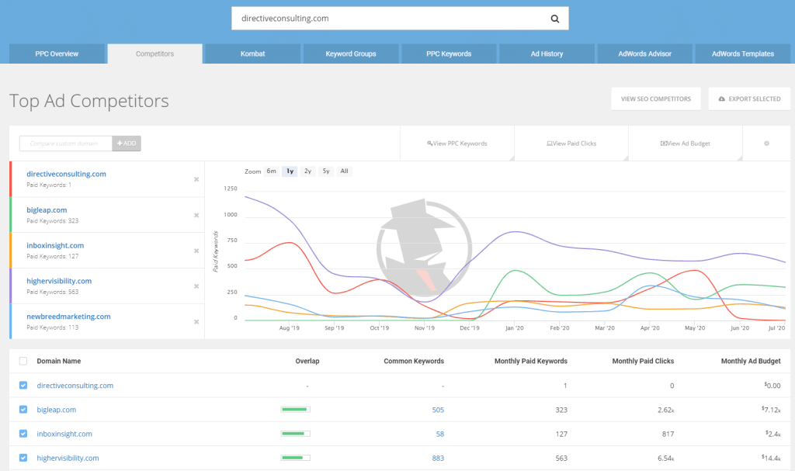The height and width of the screenshot is (471, 795).
Task: Toggle the select-all checkbox in the table header
Action: tap(23, 361)
